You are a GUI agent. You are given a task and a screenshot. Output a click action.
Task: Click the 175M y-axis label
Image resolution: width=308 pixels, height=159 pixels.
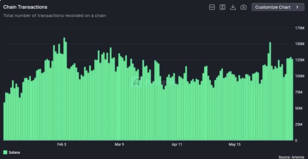click(300, 28)
